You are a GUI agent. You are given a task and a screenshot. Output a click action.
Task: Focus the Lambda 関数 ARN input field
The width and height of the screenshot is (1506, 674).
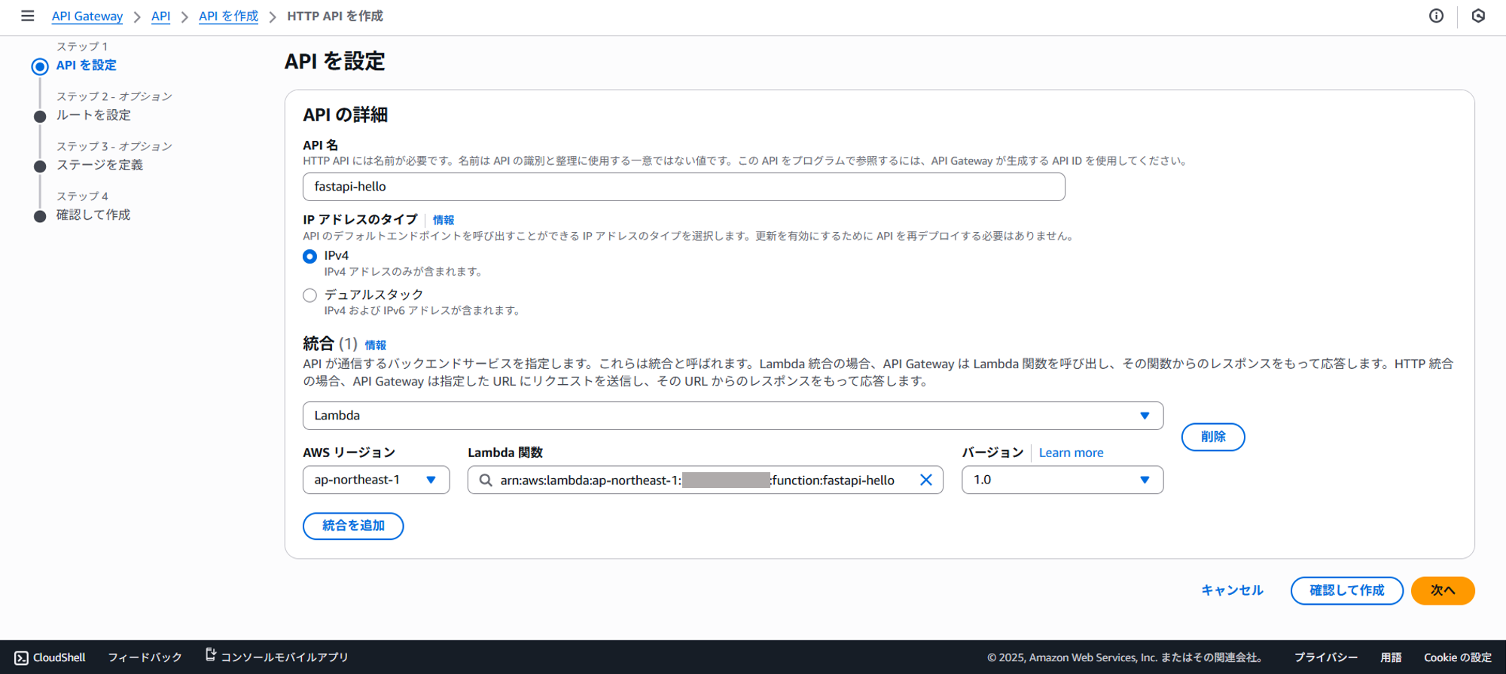coord(705,480)
